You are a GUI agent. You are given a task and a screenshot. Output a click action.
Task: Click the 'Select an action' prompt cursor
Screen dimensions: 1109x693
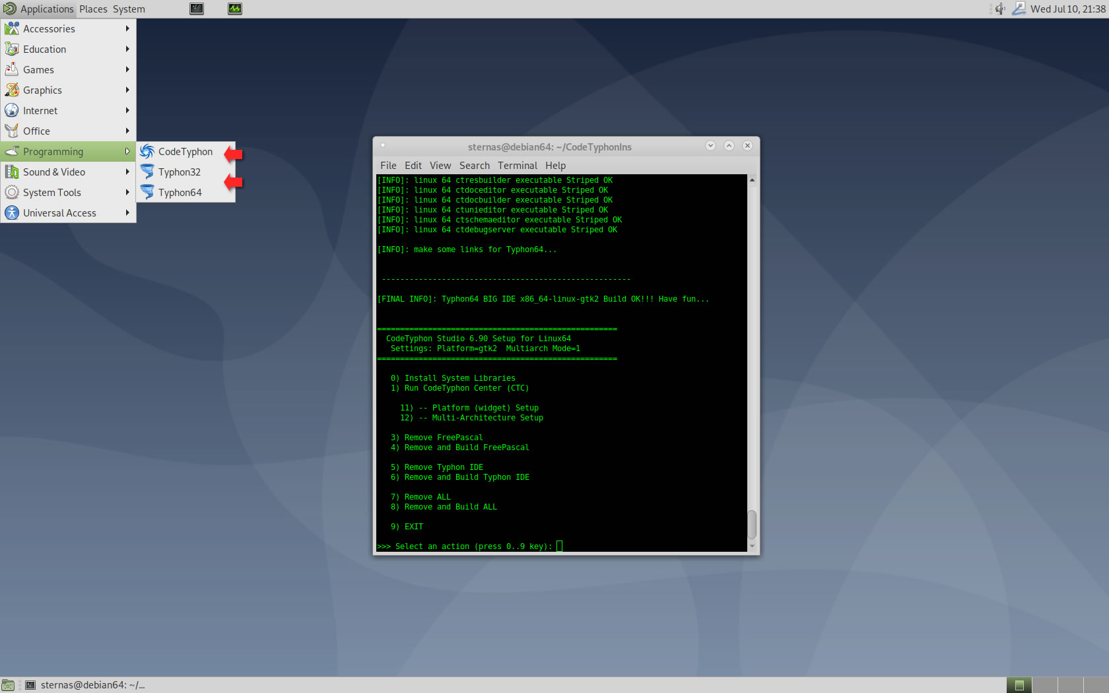click(x=559, y=546)
